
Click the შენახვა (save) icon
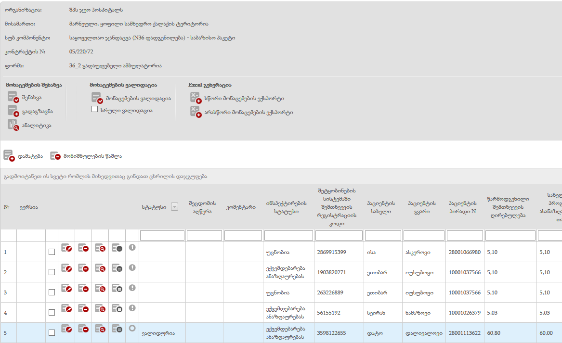point(13,97)
